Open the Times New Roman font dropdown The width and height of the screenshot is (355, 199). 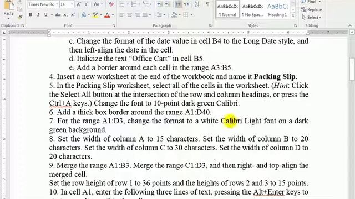click(57, 4)
